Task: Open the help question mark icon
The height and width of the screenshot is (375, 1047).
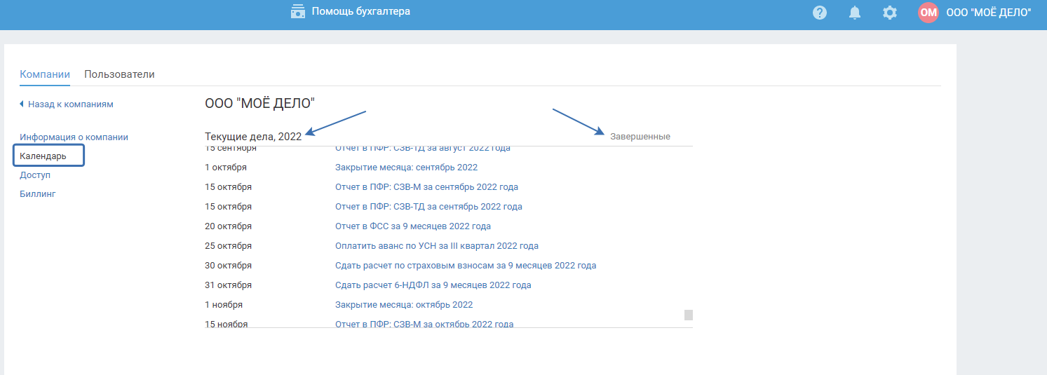Action: pyautogui.click(x=820, y=13)
